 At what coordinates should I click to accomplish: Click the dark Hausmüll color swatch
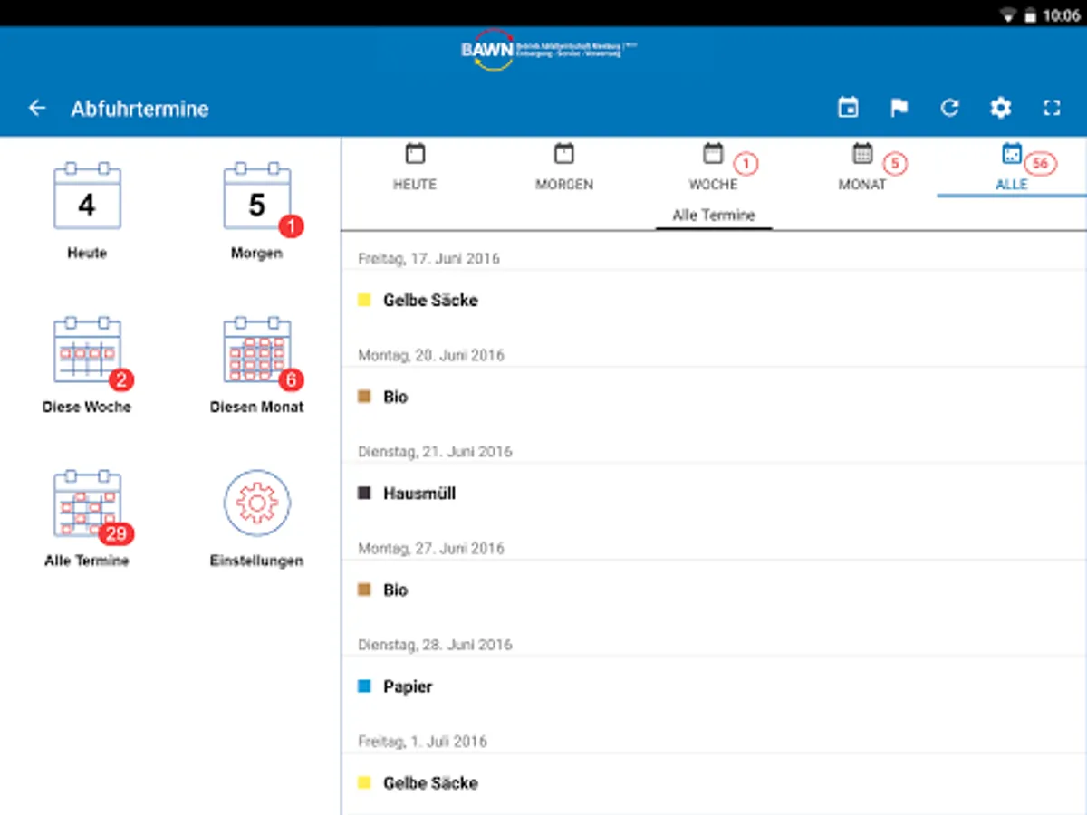[365, 494]
